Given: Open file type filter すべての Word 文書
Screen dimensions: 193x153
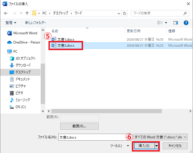Looking at the screenshot, I should [x=161, y=137].
